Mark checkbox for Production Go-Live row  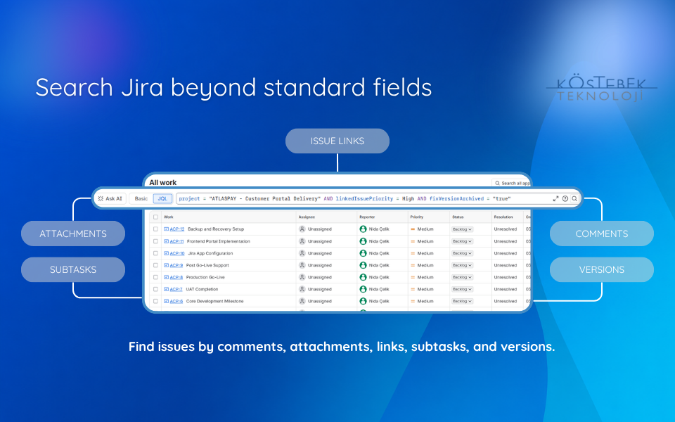click(155, 277)
